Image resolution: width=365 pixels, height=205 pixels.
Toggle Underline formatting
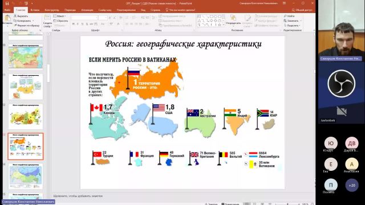point(82,24)
